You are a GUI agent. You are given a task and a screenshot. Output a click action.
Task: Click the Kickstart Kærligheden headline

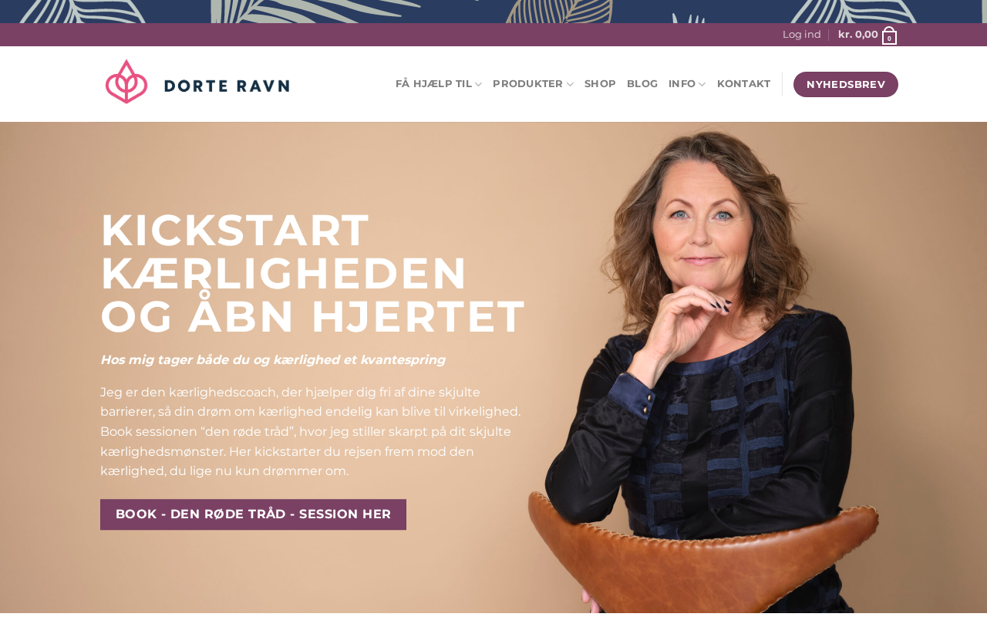313,274
